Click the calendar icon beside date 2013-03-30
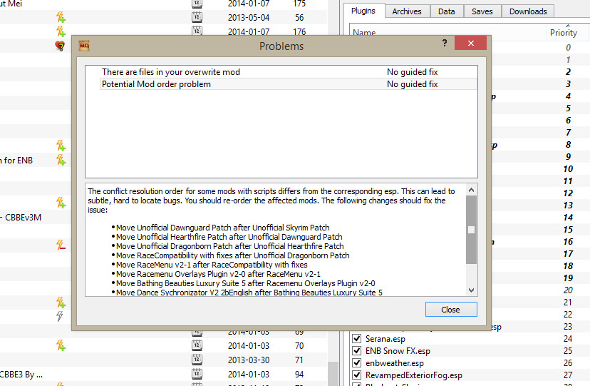The width and height of the screenshot is (590, 386). coord(197,360)
